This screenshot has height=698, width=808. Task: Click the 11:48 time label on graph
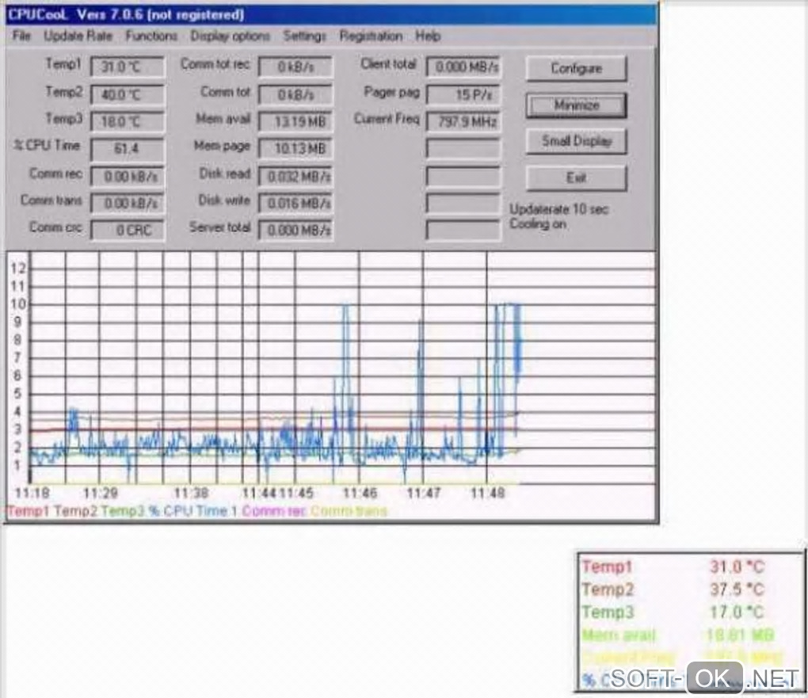[487, 493]
